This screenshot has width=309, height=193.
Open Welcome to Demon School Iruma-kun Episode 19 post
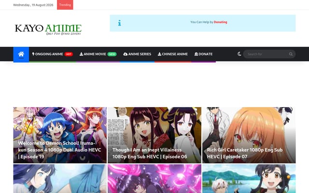pos(60,135)
